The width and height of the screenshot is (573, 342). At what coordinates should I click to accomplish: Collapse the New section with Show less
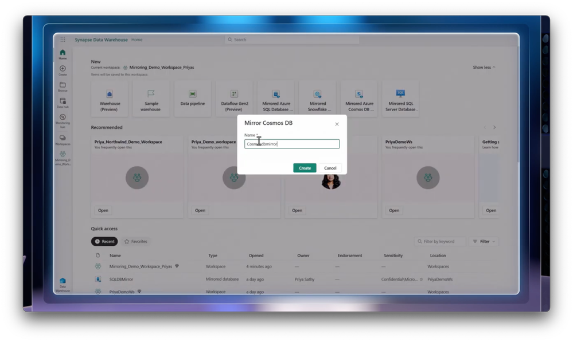point(484,67)
